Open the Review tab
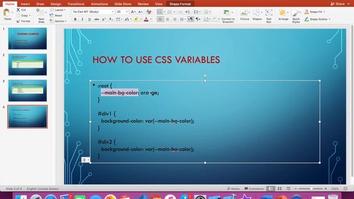The image size is (354, 199). coord(143,4)
